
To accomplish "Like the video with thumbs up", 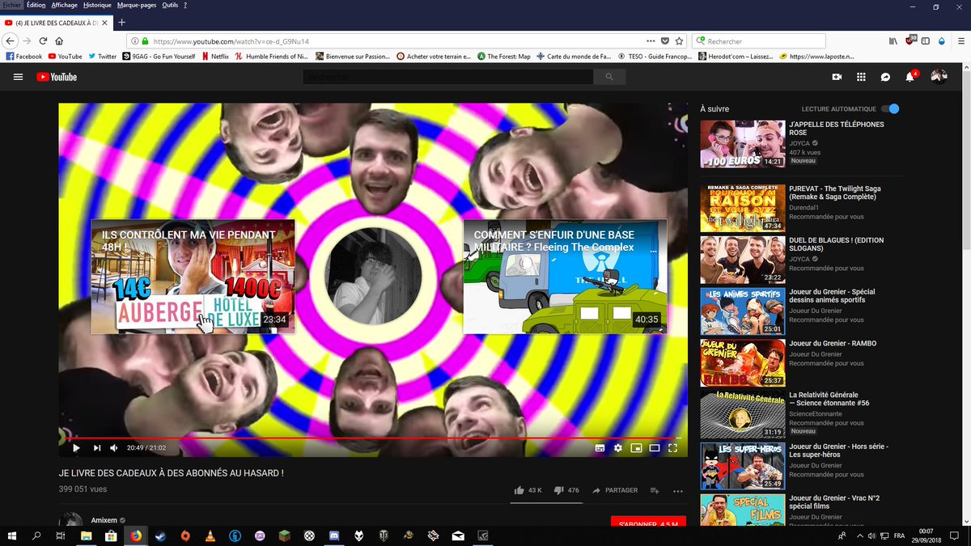I will coord(528,490).
